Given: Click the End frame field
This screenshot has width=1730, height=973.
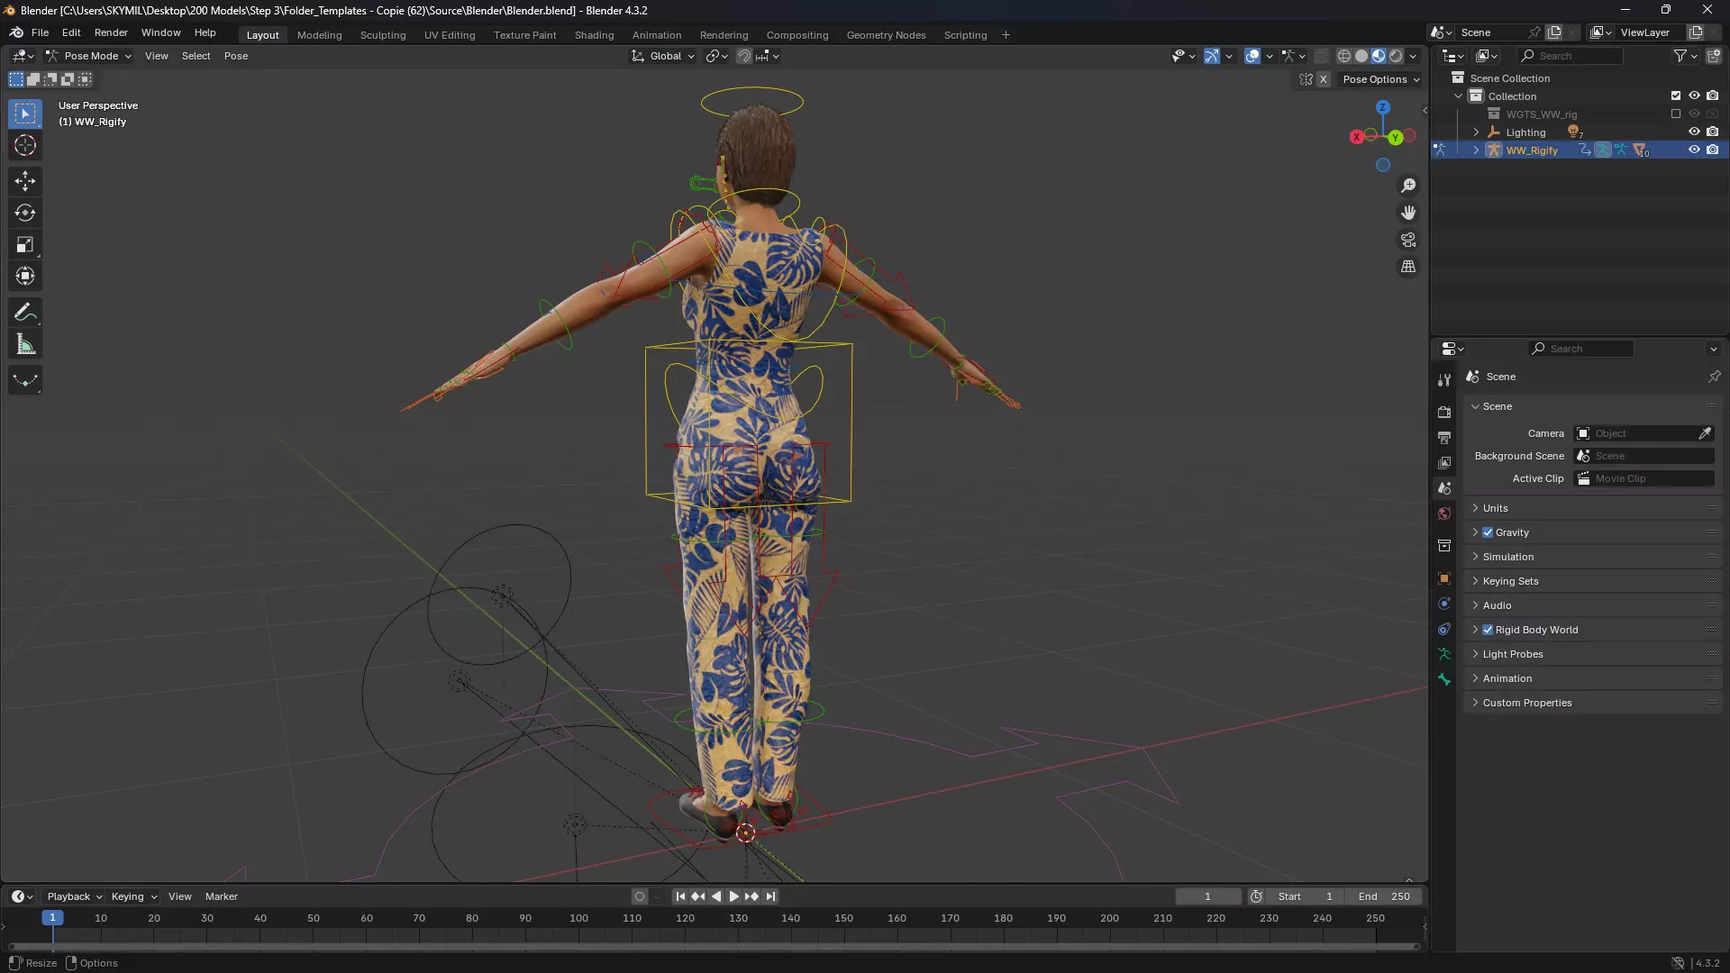Looking at the screenshot, I should (1384, 896).
